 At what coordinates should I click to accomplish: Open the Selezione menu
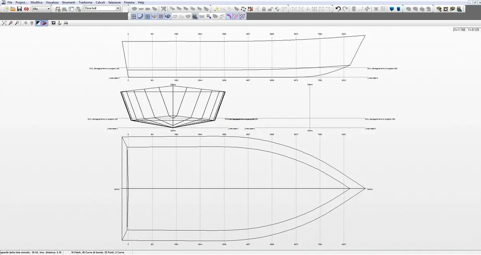coord(114,2)
